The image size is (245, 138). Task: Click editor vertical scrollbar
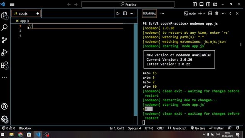[136, 70]
